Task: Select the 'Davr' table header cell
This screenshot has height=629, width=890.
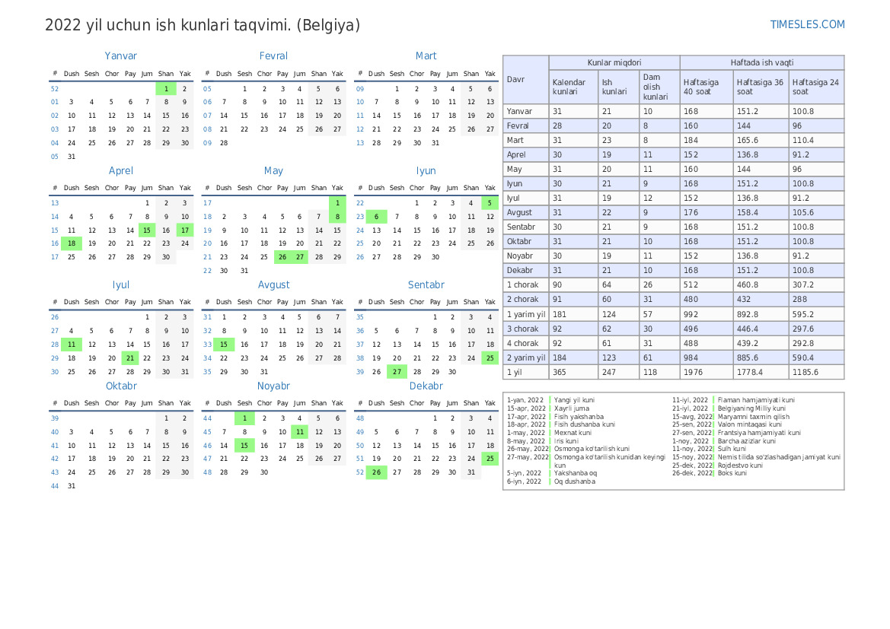Action: [x=515, y=79]
